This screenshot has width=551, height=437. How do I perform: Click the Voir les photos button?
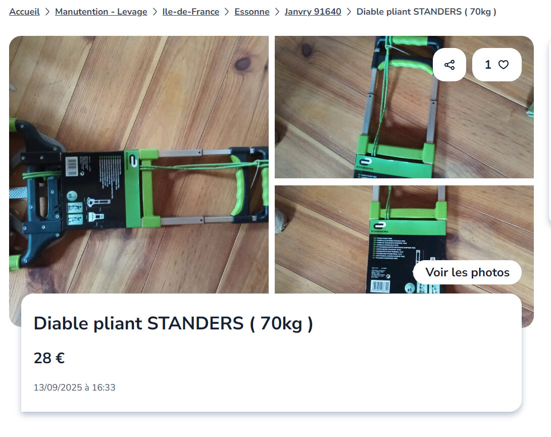[467, 272]
